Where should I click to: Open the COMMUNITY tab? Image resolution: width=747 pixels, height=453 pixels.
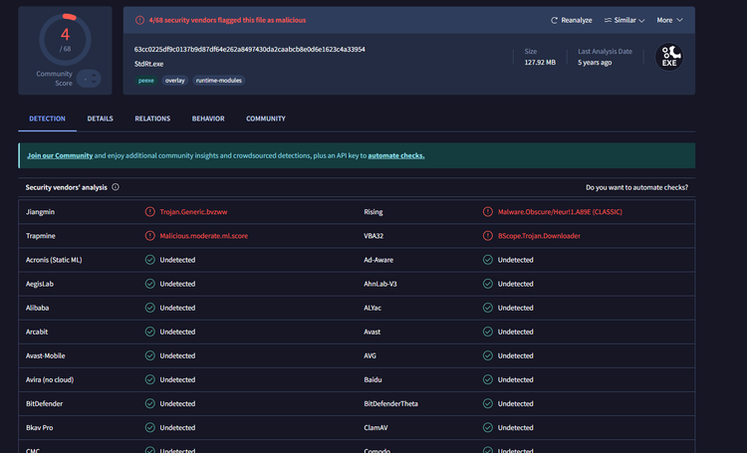pyautogui.click(x=266, y=118)
